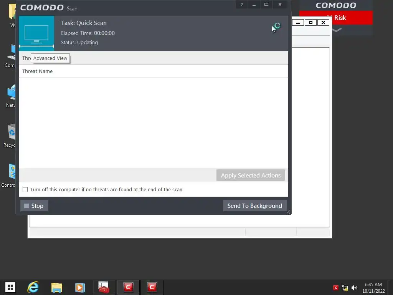Open media player taskbar icon

80,287
